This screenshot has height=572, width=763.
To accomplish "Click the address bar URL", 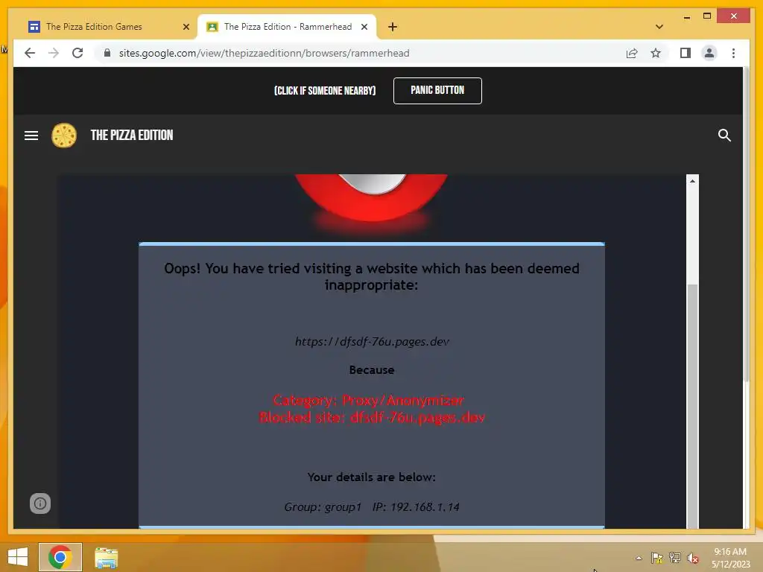I will click(x=265, y=53).
